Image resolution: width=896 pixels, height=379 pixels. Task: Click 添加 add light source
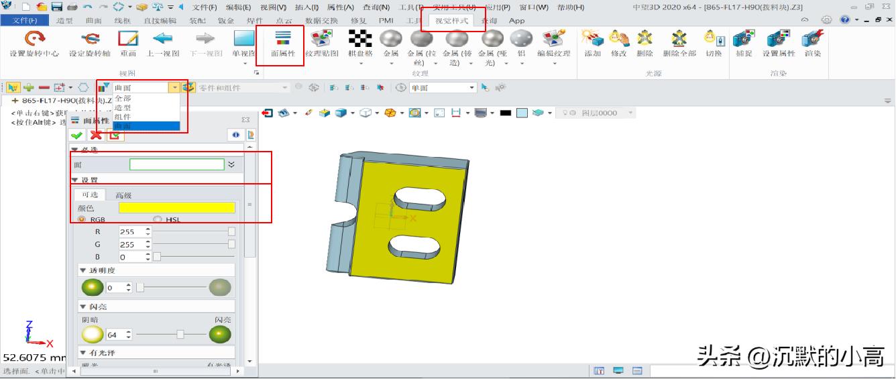(593, 44)
